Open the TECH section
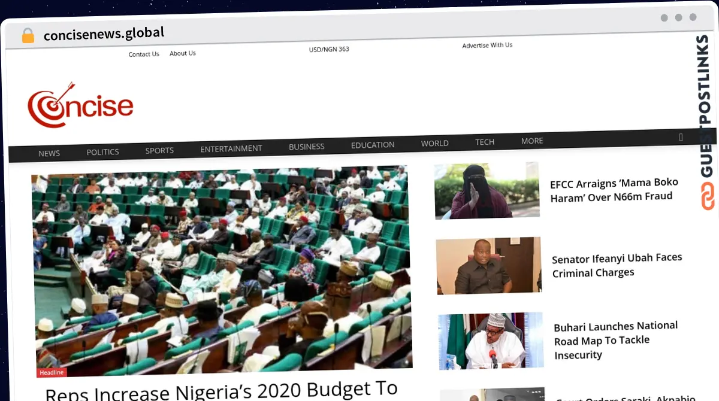719x401 pixels. pos(484,142)
